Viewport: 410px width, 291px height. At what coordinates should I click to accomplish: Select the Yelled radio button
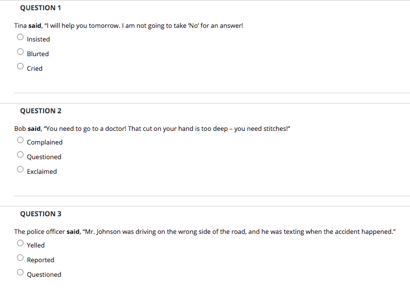[x=20, y=243]
